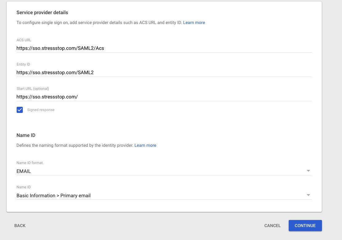Screen dimensions: 342x240
Task: Select the Start URL input field
Action: pos(163,97)
